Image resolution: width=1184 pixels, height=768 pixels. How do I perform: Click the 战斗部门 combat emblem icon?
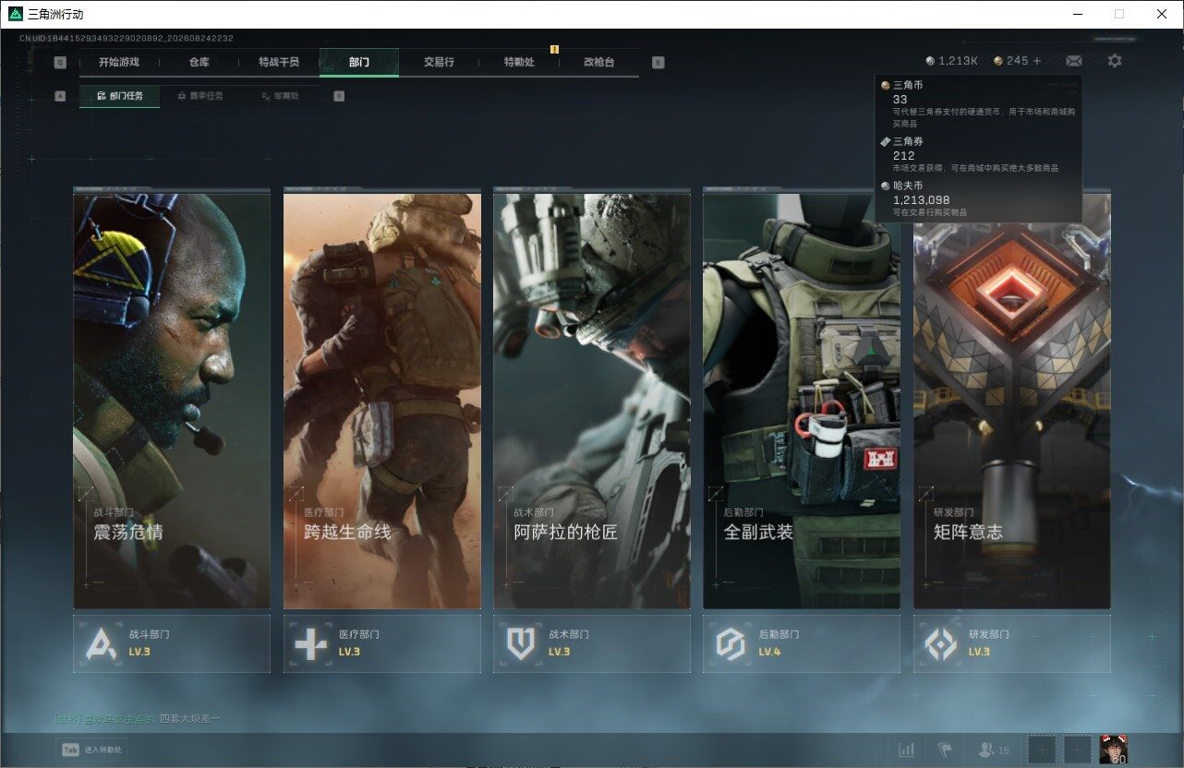coord(101,643)
